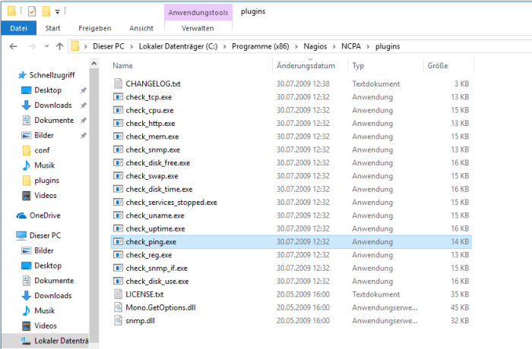This screenshot has width=532, height=349.
Task: Open the Freigeben ribbon tab
Action: (x=95, y=28)
